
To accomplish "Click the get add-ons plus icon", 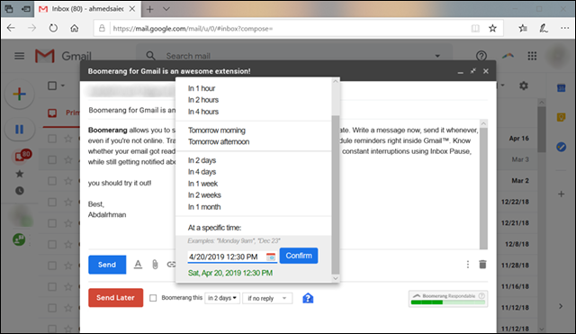I will [561, 194].
